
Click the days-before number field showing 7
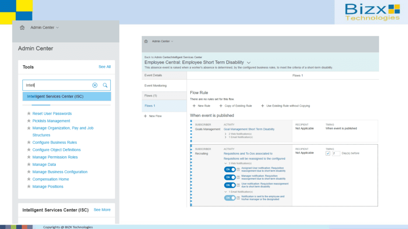pyautogui.click(x=335, y=153)
